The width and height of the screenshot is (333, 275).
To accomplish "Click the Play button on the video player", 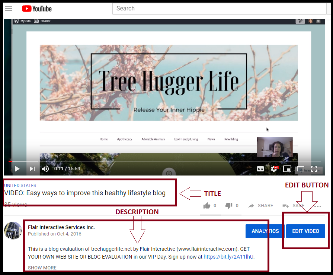I will pyautogui.click(x=17, y=168).
